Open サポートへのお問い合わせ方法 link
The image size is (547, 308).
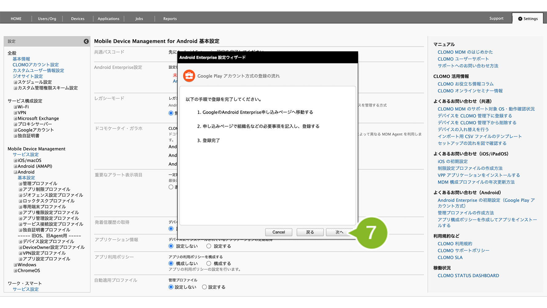click(468, 66)
